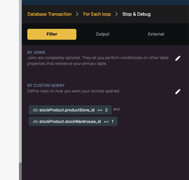This screenshot has height=180, width=189.
Task: Open the External tab
Action: pyautogui.click(x=156, y=34)
